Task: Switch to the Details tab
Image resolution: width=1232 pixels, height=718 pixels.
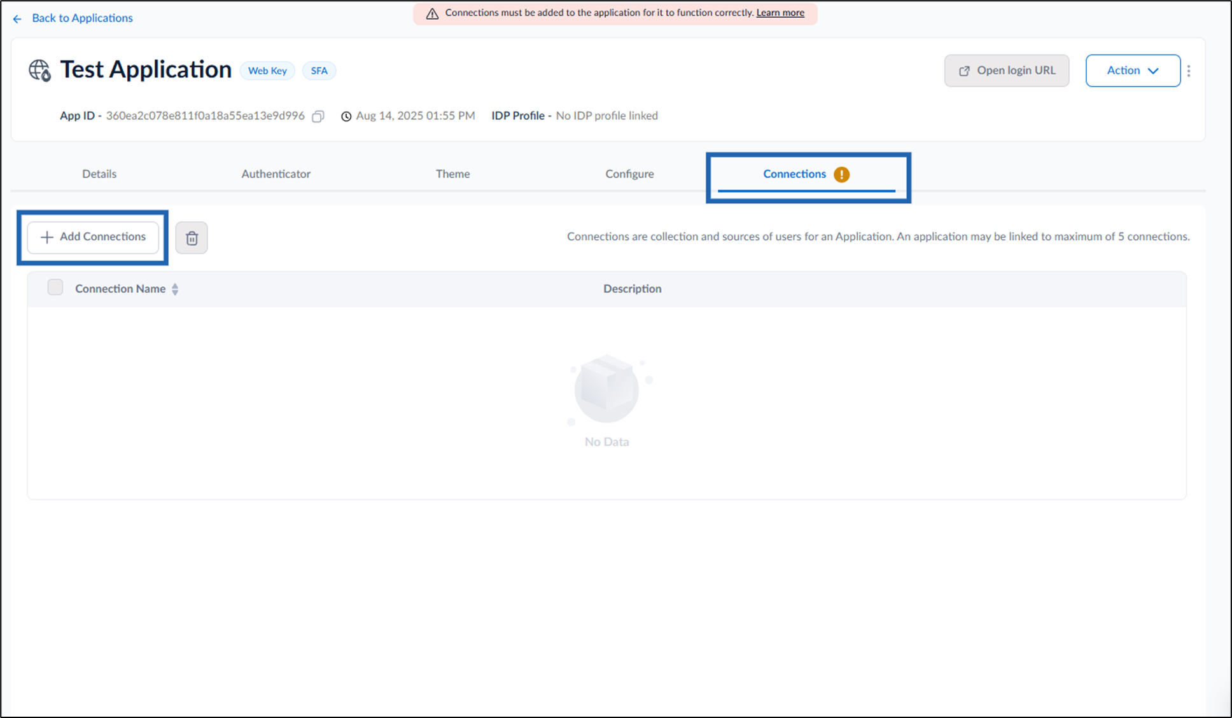Action: pos(99,174)
